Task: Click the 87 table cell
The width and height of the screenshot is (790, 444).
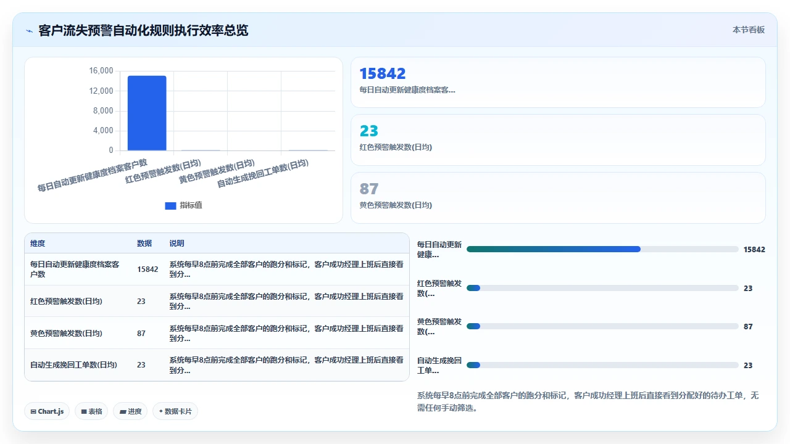Action: 141,333
